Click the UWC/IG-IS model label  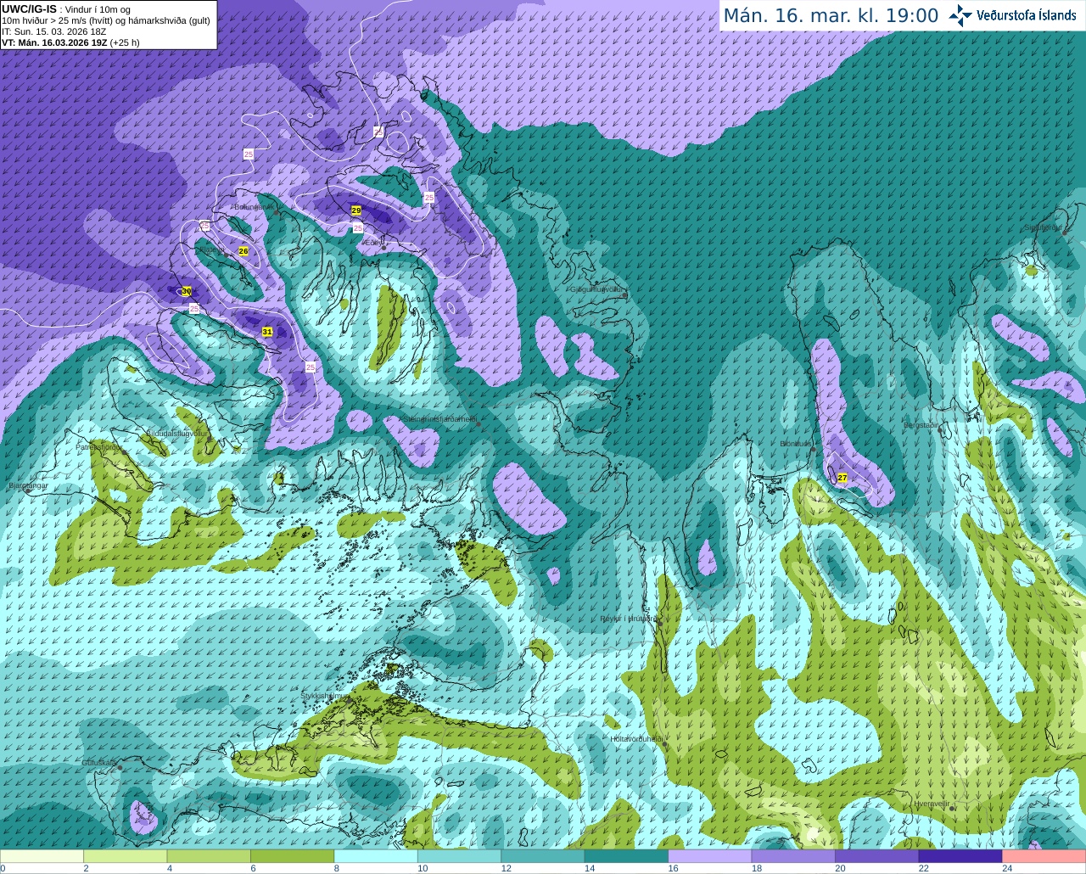click(x=29, y=8)
